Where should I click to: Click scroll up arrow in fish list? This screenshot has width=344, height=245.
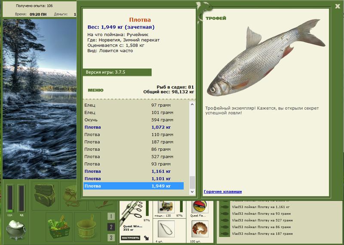point(192,104)
